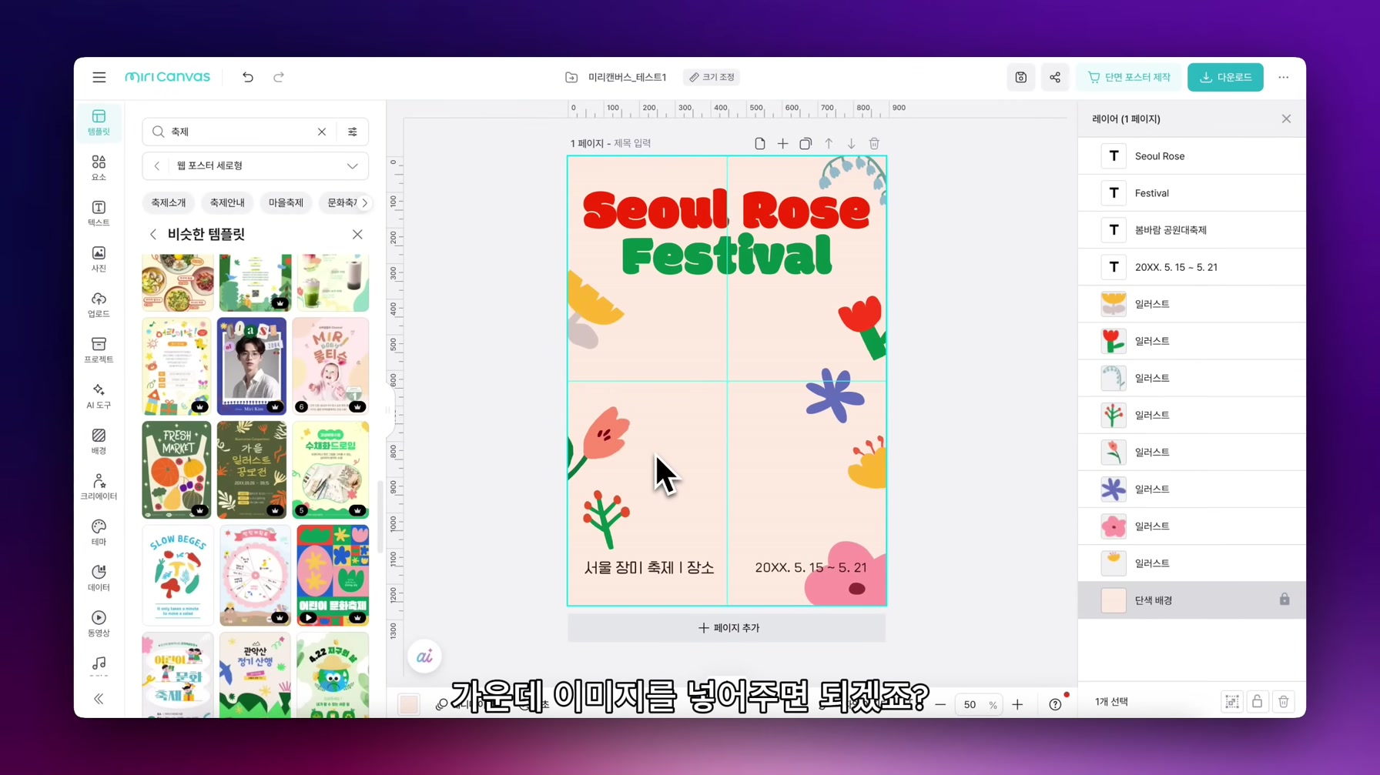Click the 축제 search input field
Image resolution: width=1380 pixels, height=775 pixels.
(x=239, y=132)
